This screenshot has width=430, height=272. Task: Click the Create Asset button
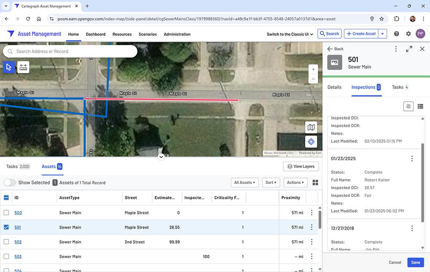(x=361, y=34)
